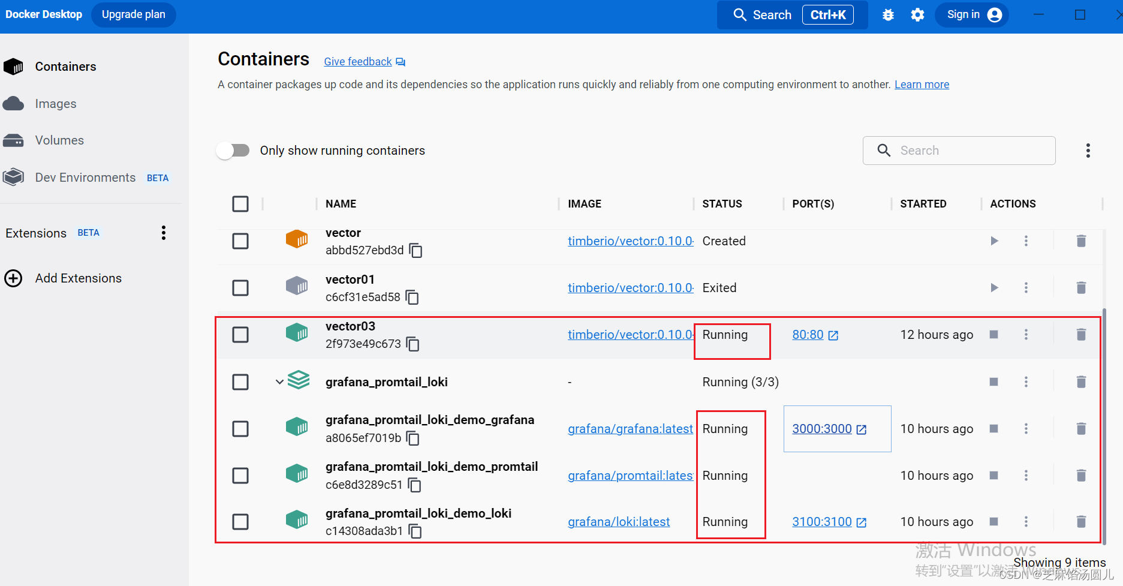Screen dimensions: 1123x586
Task: Check the vector container checkbox
Action: (x=240, y=241)
